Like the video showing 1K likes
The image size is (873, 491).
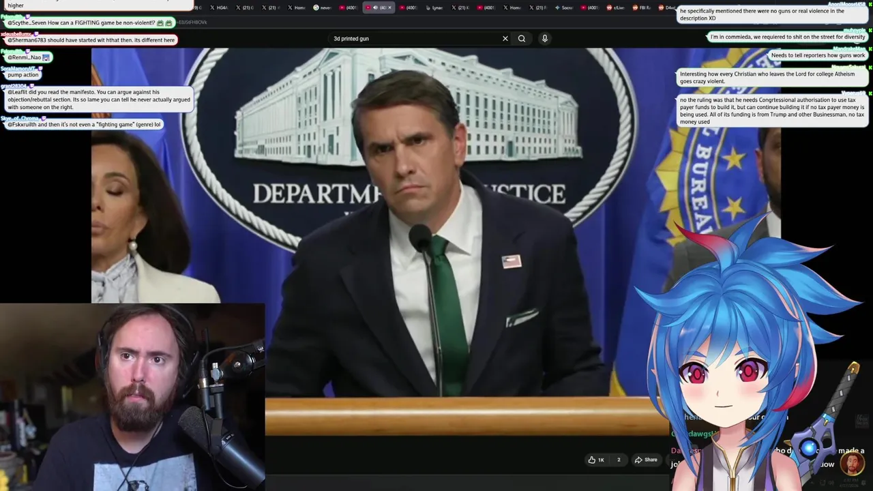tap(596, 460)
